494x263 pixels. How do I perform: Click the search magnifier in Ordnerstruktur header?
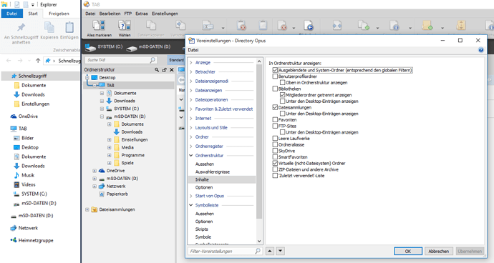[x=157, y=70]
